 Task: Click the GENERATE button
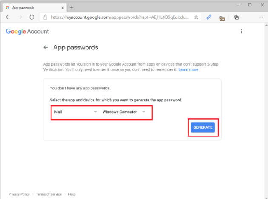203,127
